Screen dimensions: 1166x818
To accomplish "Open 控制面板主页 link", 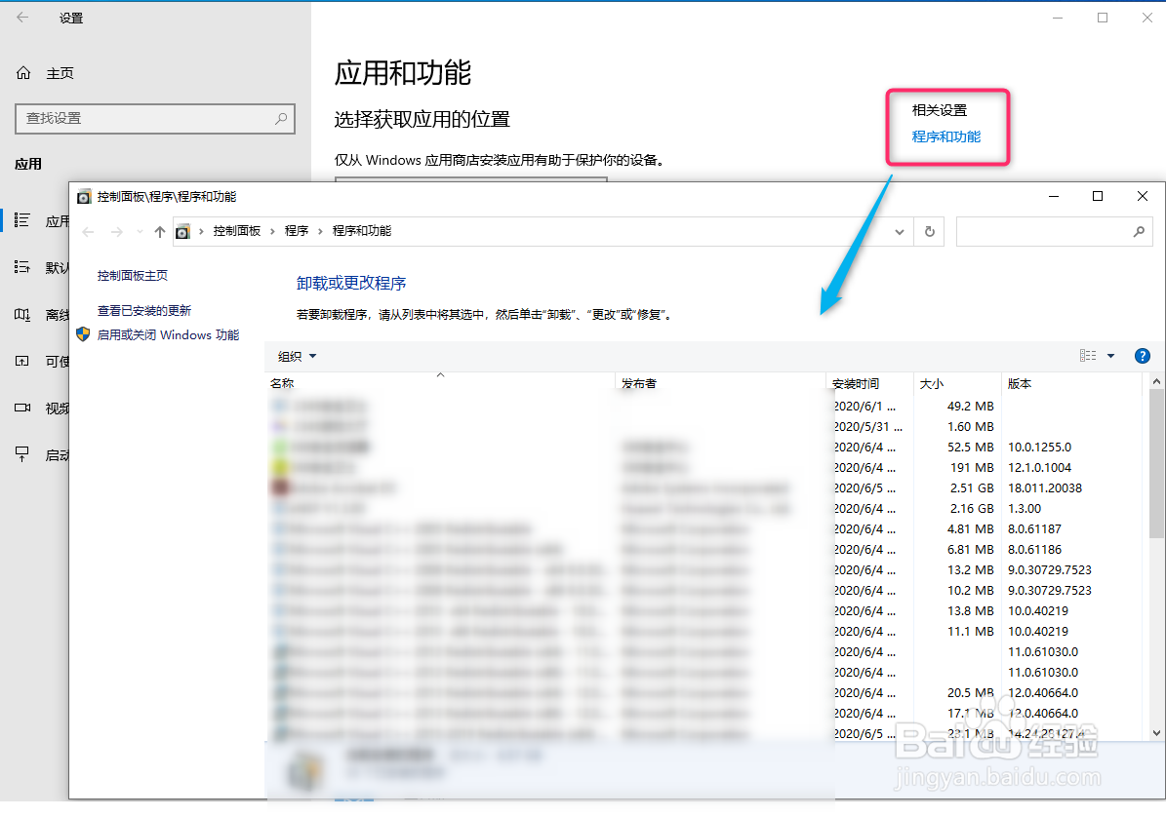I will click(x=133, y=276).
